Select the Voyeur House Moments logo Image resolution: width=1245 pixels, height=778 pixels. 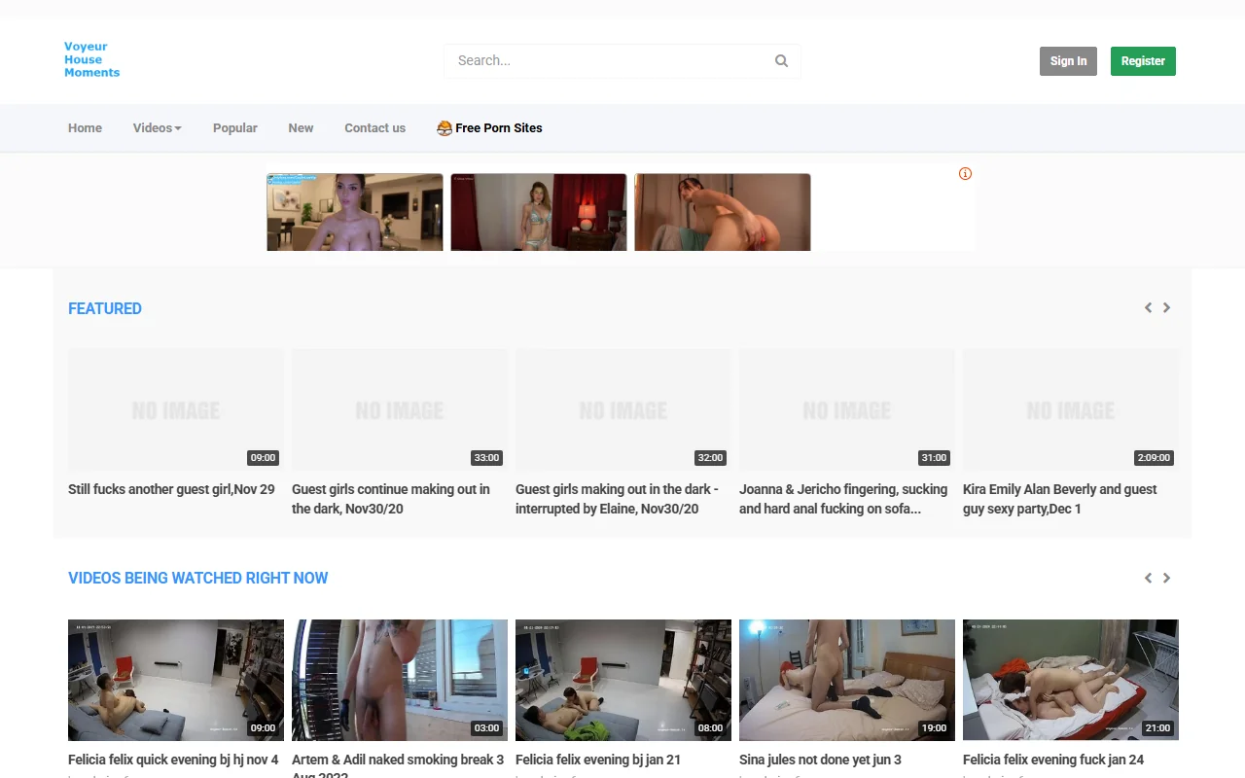[91, 59]
